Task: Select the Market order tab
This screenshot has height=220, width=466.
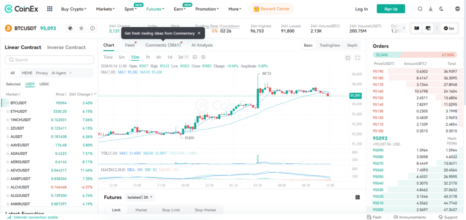Action: coord(141,210)
